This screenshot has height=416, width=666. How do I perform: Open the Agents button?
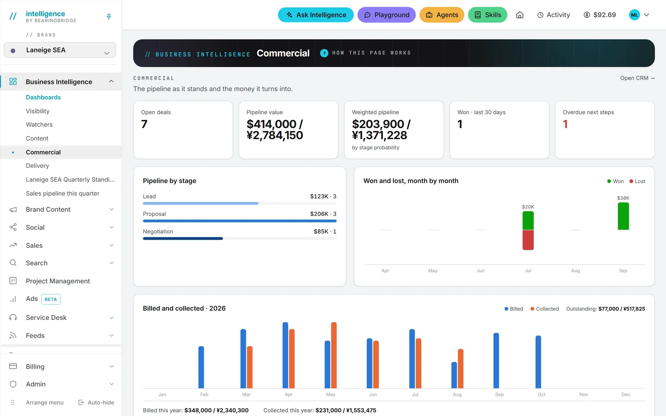[442, 15]
